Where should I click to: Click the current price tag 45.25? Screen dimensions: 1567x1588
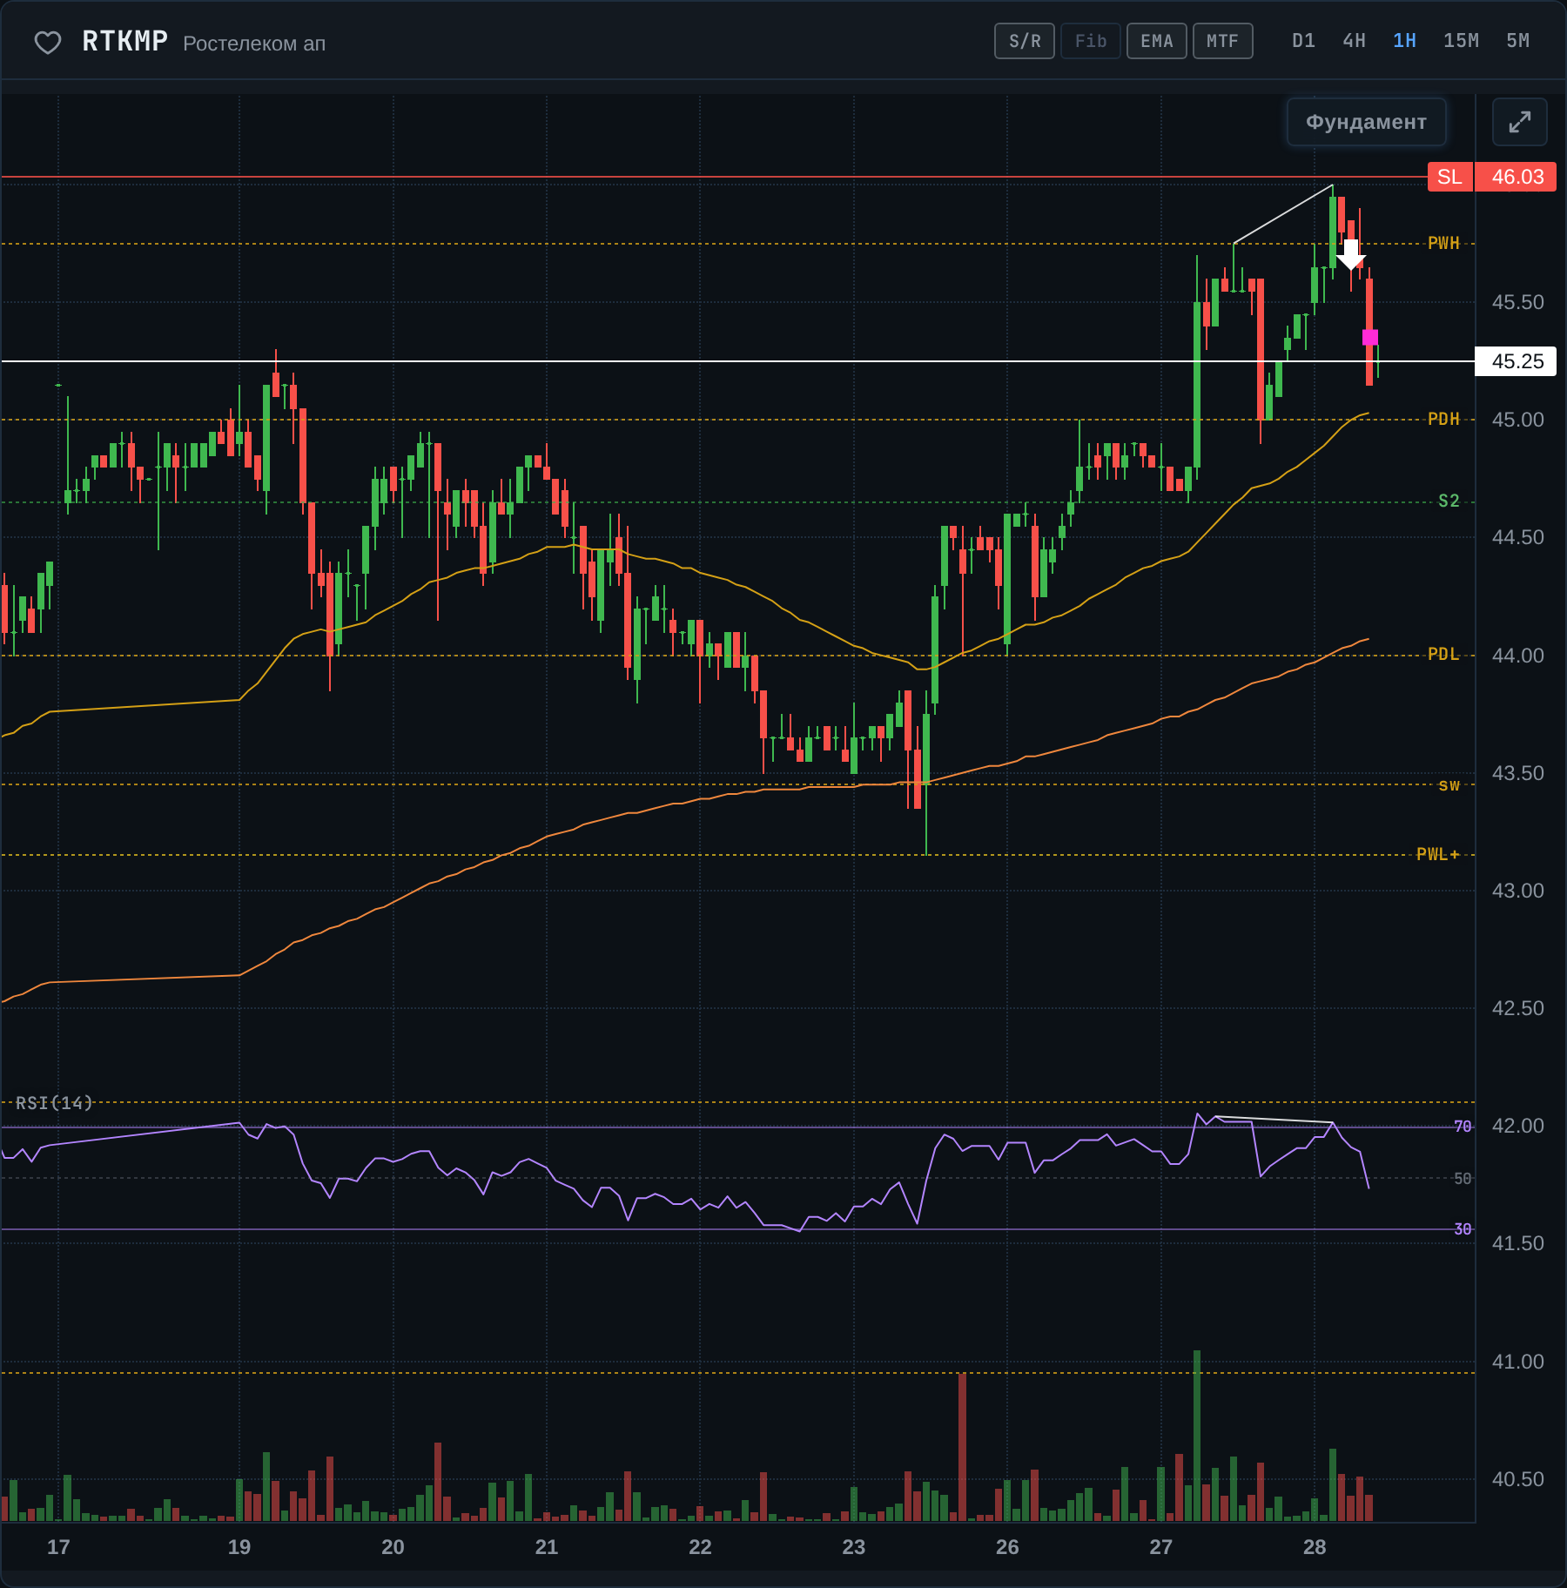click(x=1517, y=361)
